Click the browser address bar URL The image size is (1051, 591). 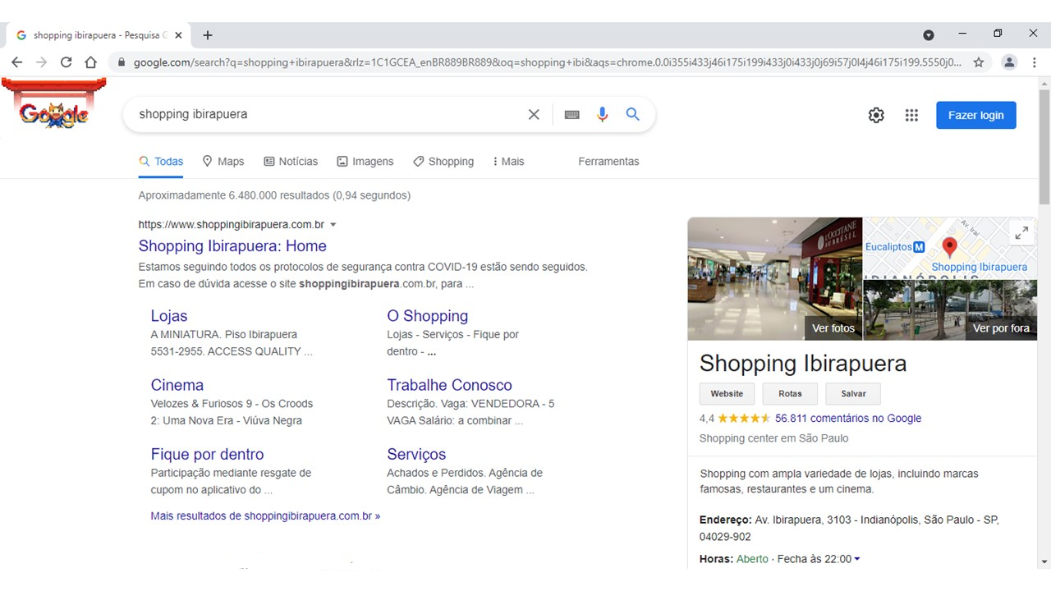coord(548,62)
